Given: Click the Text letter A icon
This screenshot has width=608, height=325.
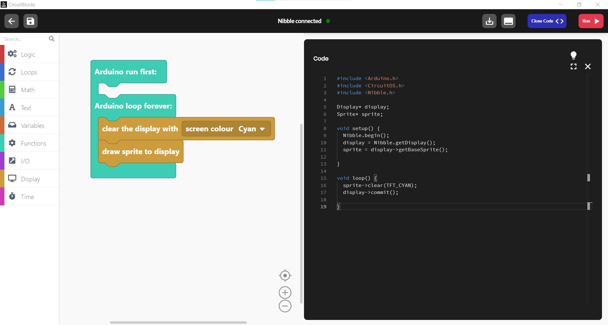Looking at the screenshot, I should tap(12, 107).
